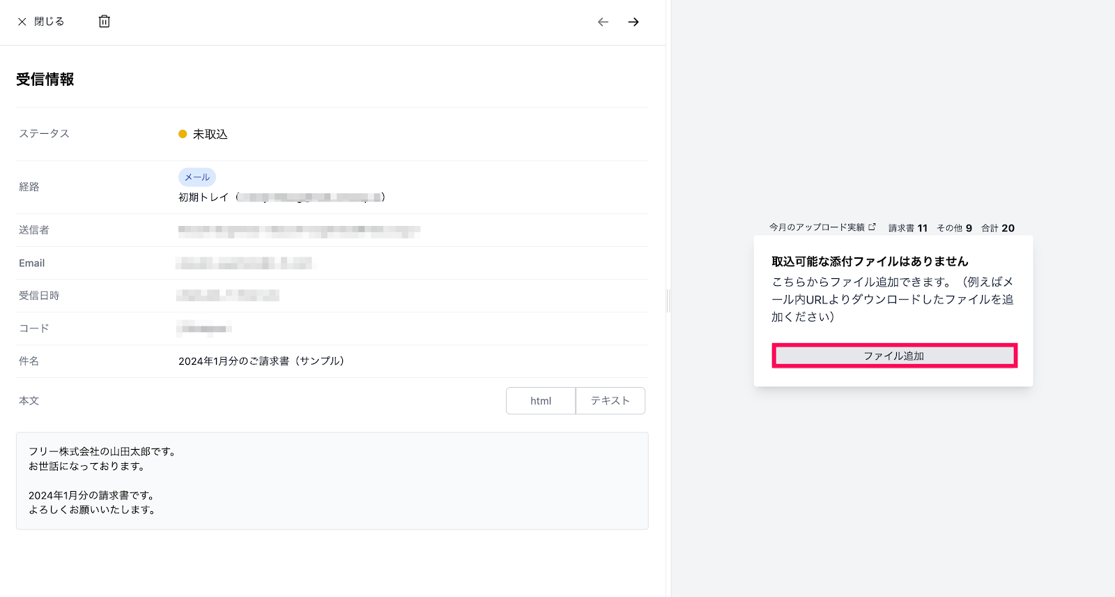The width and height of the screenshot is (1115, 597).
Task: Click the 合計 20 count
Action: 998,228
